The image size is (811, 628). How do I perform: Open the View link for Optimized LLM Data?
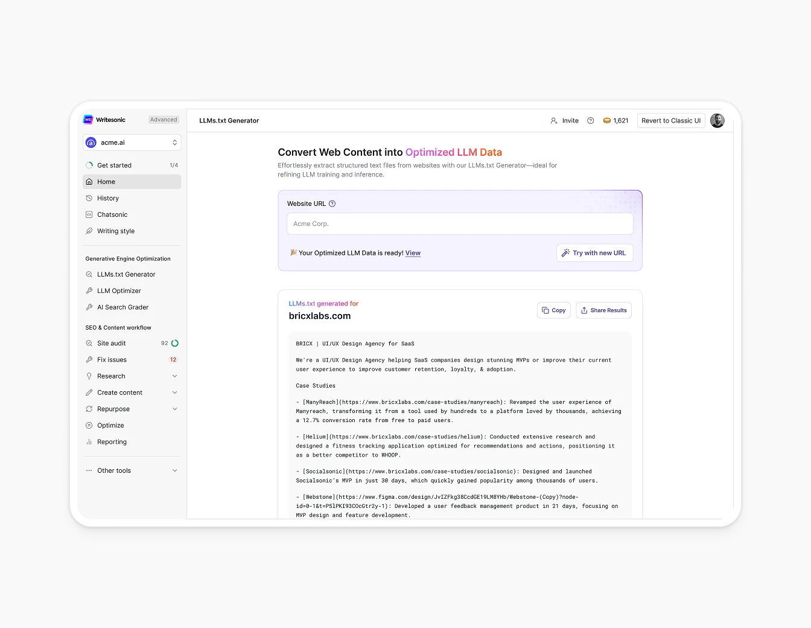(x=413, y=252)
